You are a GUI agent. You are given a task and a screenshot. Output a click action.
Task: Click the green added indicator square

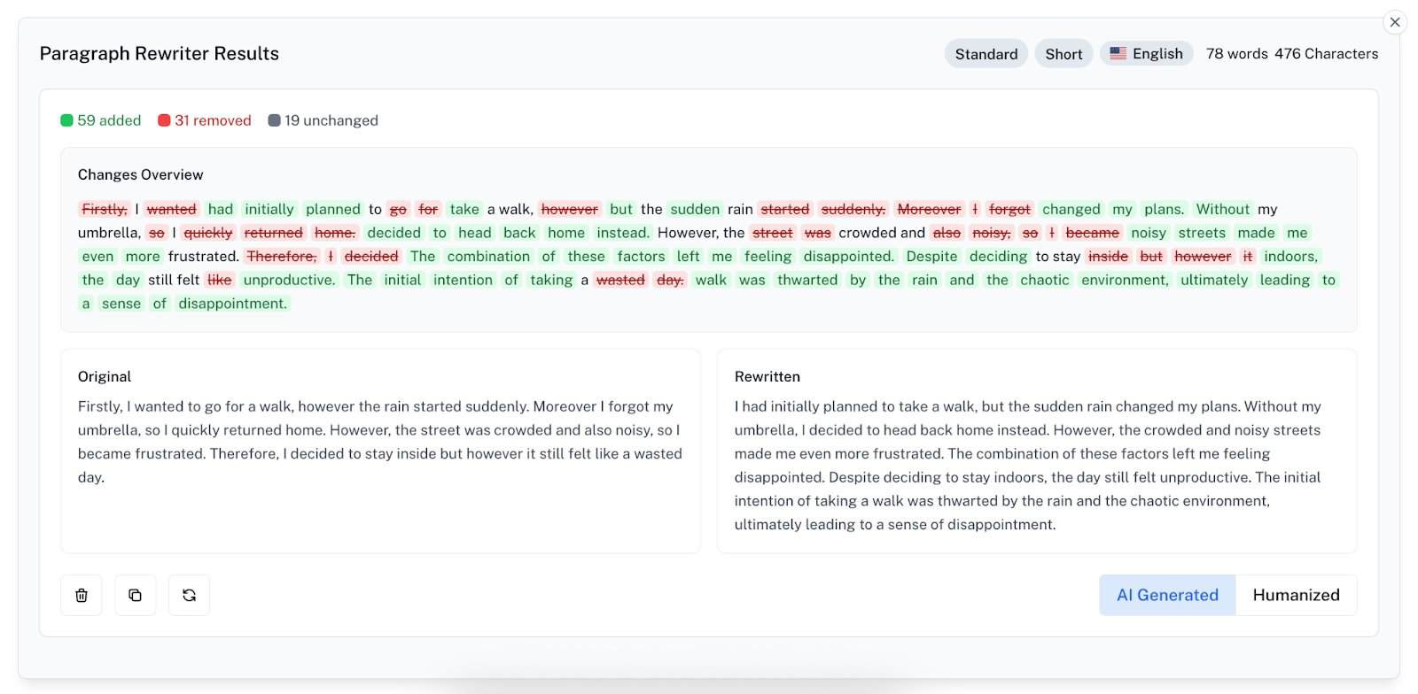[66, 120]
